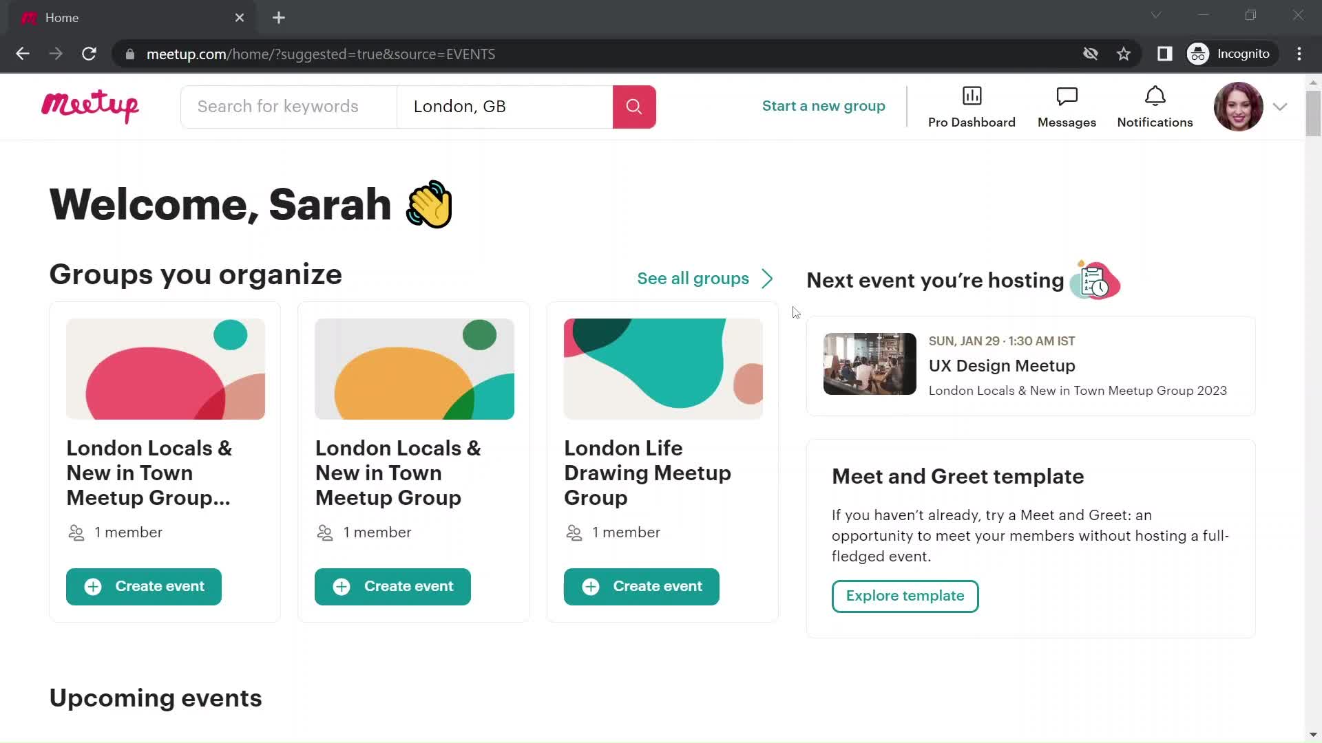View Notifications panel
The height and width of the screenshot is (743, 1322).
[x=1155, y=106]
